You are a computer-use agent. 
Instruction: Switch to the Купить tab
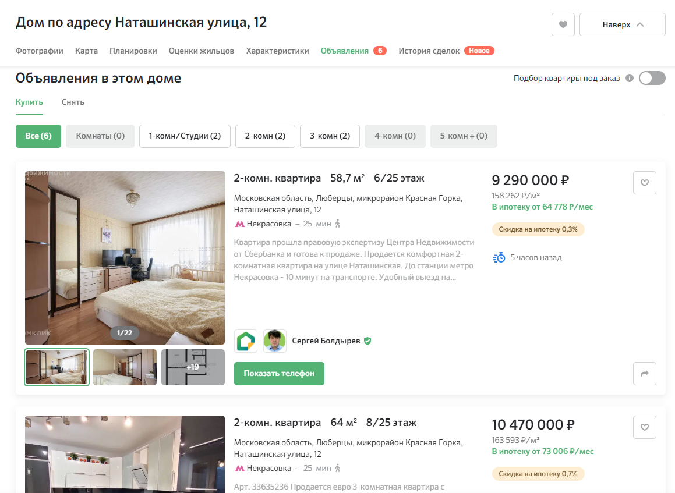point(29,102)
